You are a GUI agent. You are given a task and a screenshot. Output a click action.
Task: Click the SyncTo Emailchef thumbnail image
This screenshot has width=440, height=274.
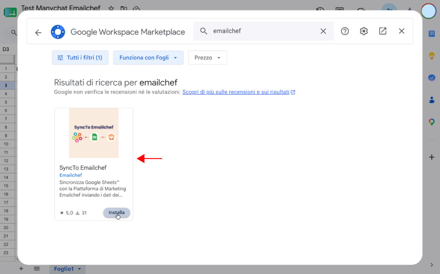(94, 133)
